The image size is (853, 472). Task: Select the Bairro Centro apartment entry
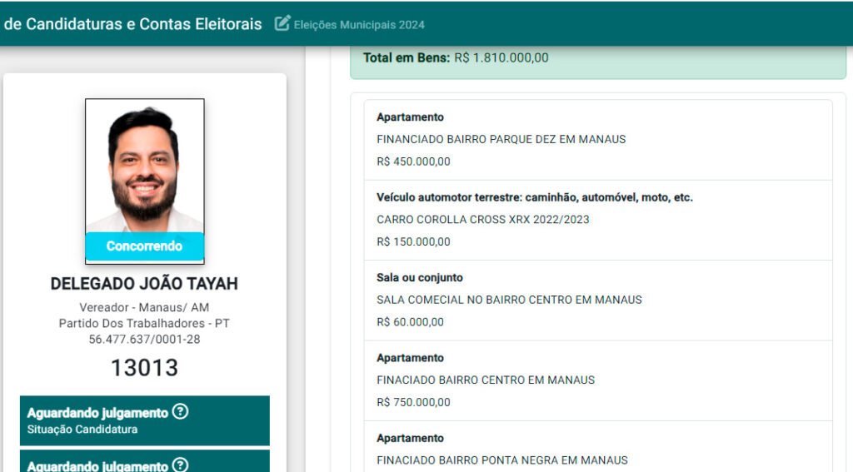click(x=597, y=380)
